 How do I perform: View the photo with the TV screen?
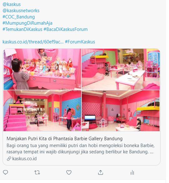coord(121,111)
